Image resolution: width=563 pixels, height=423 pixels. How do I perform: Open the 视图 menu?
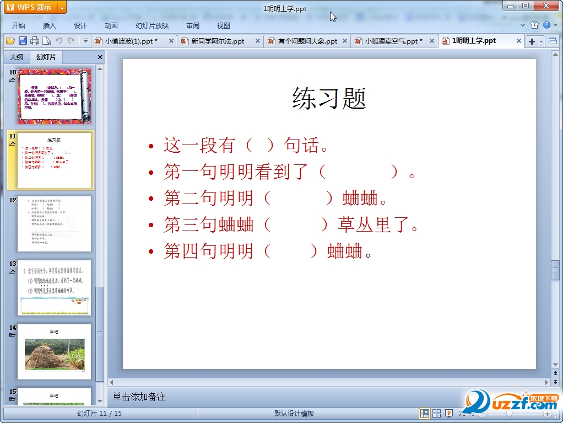pyautogui.click(x=223, y=25)
